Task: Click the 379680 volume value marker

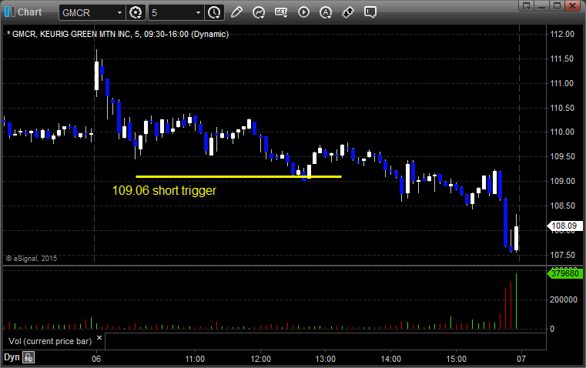Action: [x=564, y=273]
